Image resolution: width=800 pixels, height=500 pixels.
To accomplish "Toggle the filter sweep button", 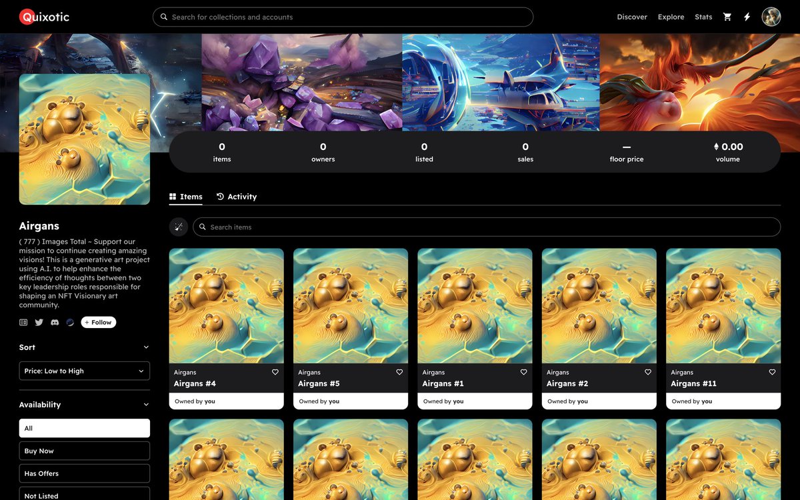I will (178, 227).
